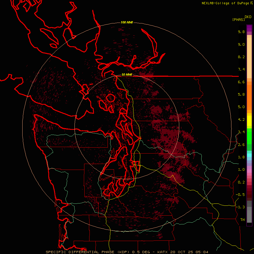The height and width of the screenshot is (254, 254).
Task: Pick the purple segment of the color bar
Action: (x=249, y=28)
